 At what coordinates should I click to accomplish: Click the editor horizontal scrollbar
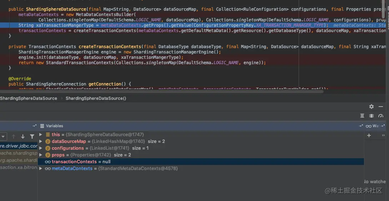point(162,91)
